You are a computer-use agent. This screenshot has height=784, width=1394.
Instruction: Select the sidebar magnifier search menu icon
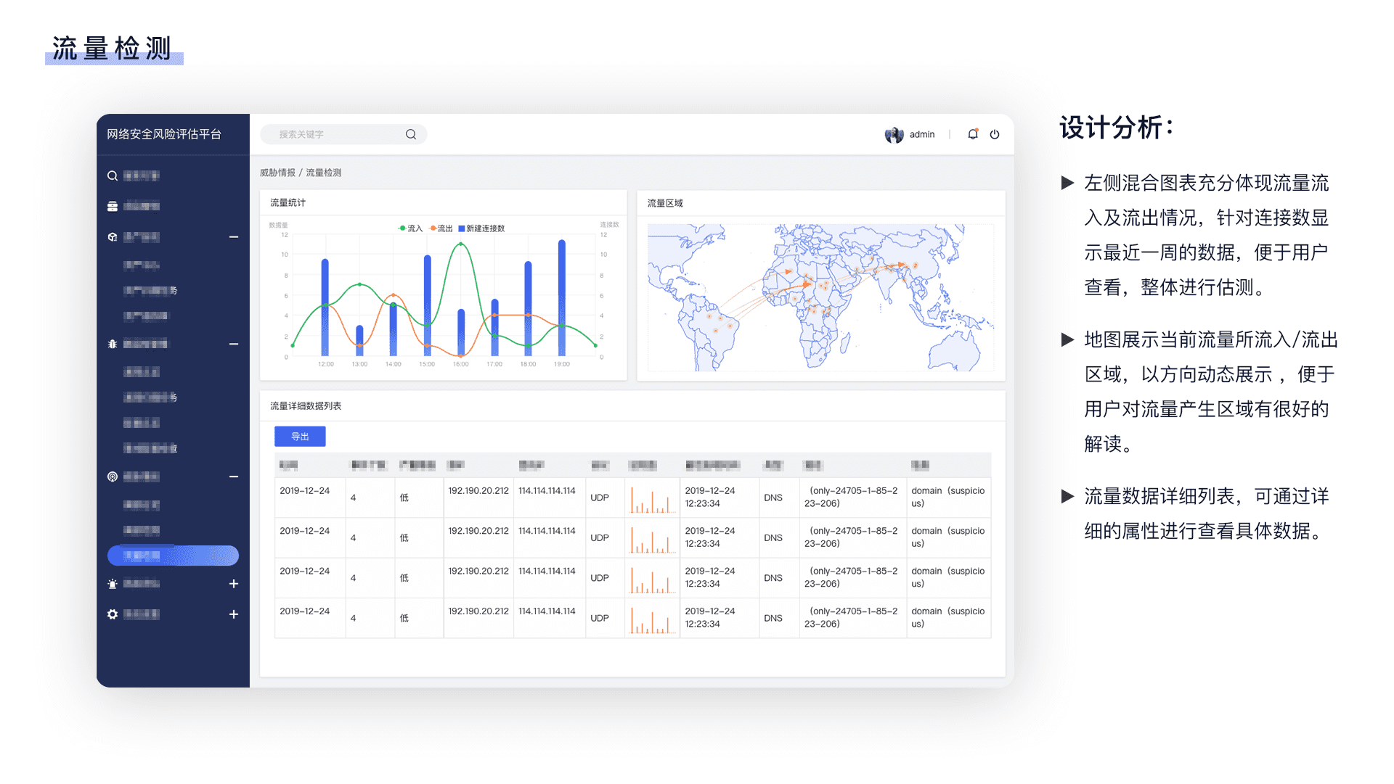pos(113,176)
